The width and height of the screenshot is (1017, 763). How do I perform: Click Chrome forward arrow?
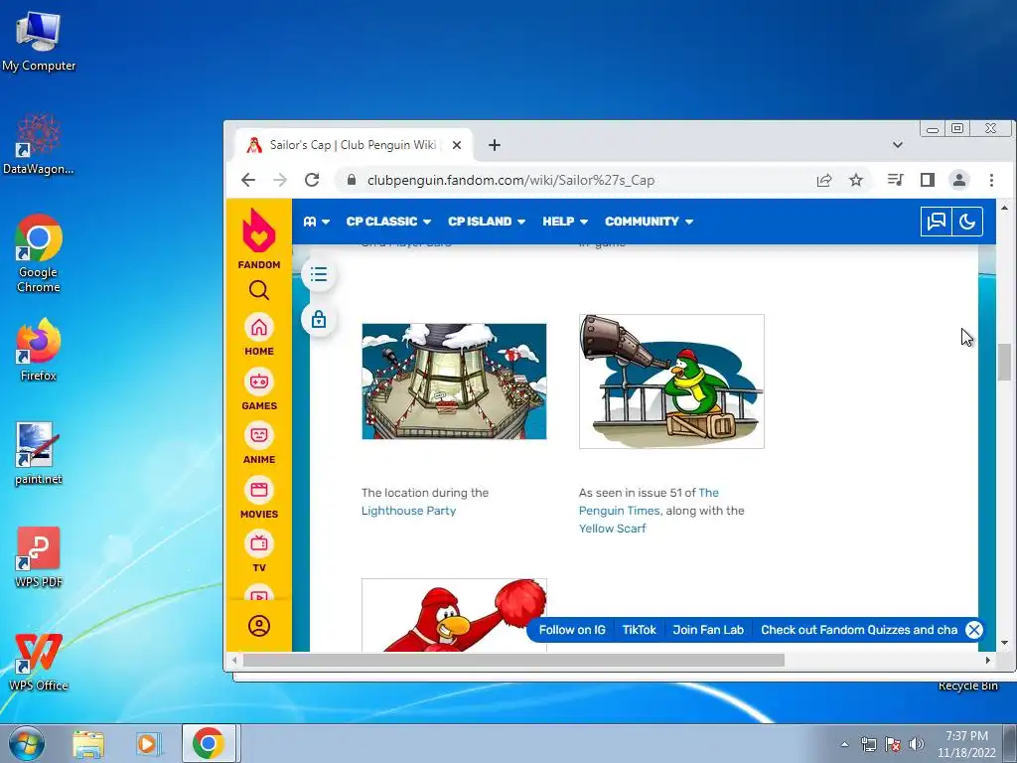280,180
